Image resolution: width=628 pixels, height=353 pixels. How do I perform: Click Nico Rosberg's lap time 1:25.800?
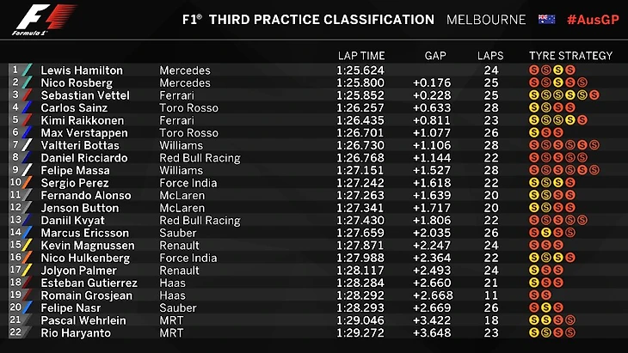pos(360,82)
